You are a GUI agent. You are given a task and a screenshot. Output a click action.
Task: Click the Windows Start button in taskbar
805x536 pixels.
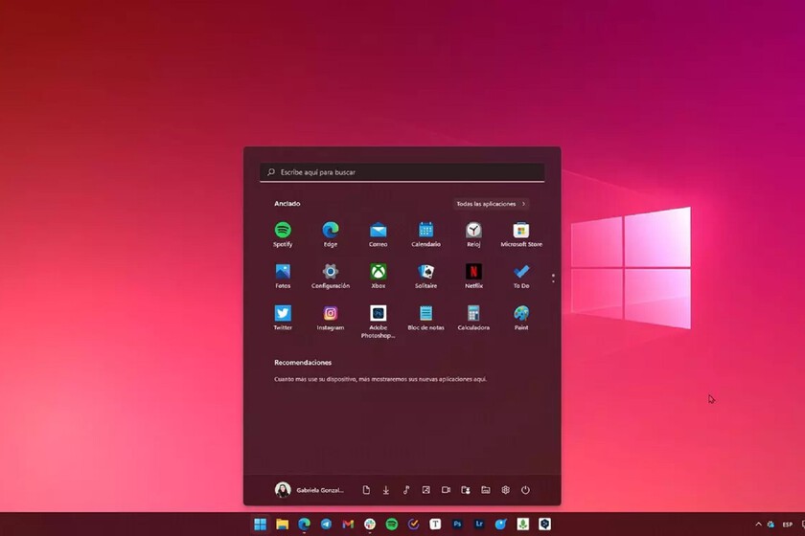tap(260, 525)
